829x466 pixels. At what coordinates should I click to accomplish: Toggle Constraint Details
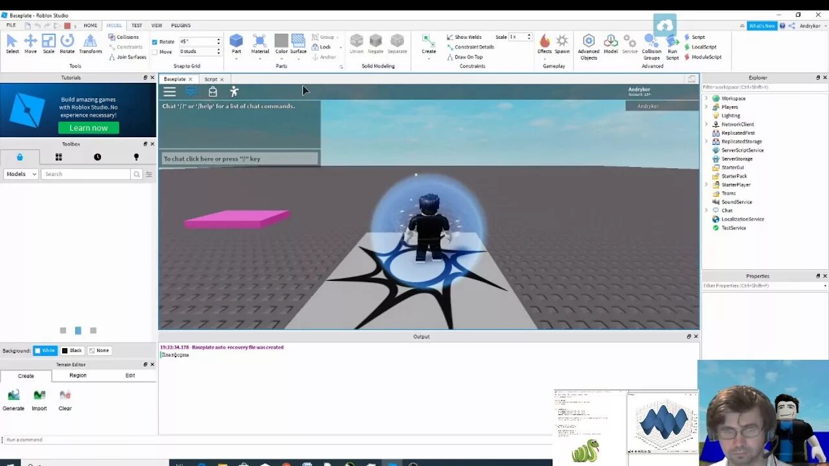click(470, 47)
